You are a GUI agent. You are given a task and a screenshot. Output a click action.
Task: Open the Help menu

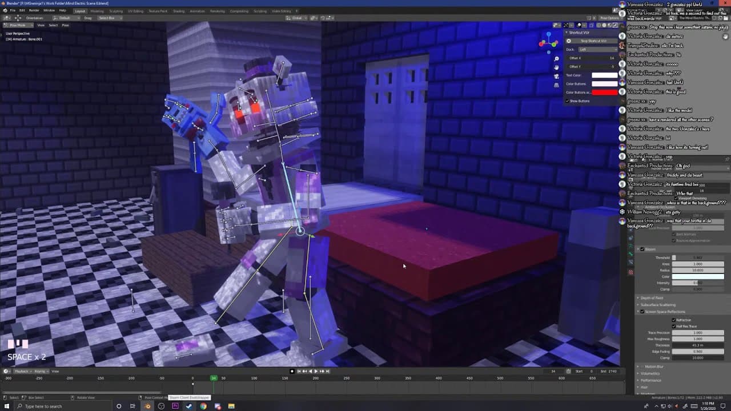tap(62, 10)
